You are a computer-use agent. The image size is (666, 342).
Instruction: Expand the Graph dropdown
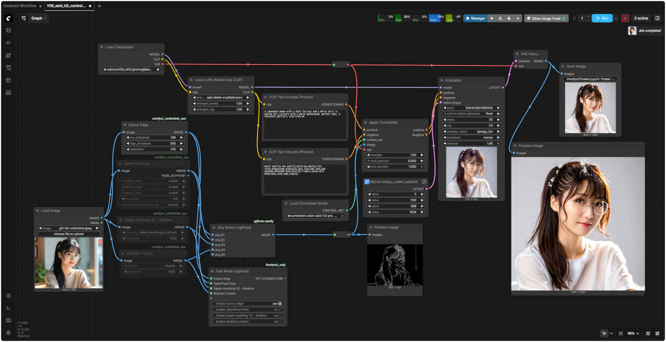point(34,18)
